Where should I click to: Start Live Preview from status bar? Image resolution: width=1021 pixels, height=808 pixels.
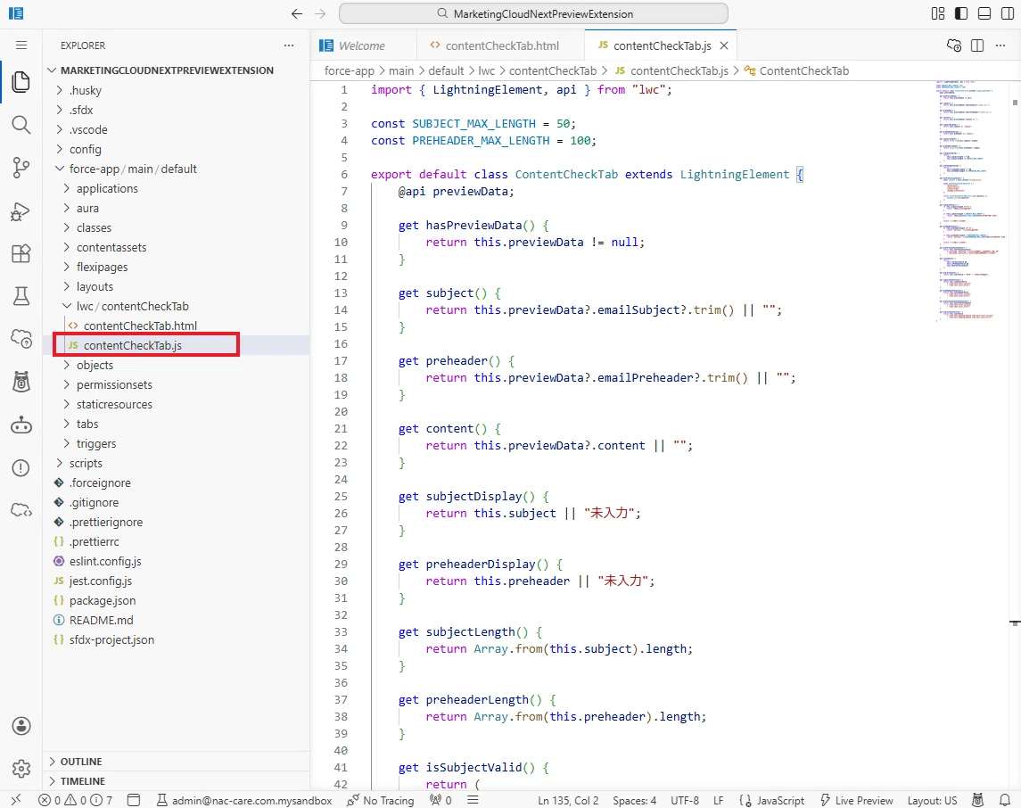point(856,800)
